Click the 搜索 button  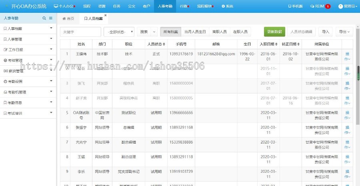click(144, 32)
